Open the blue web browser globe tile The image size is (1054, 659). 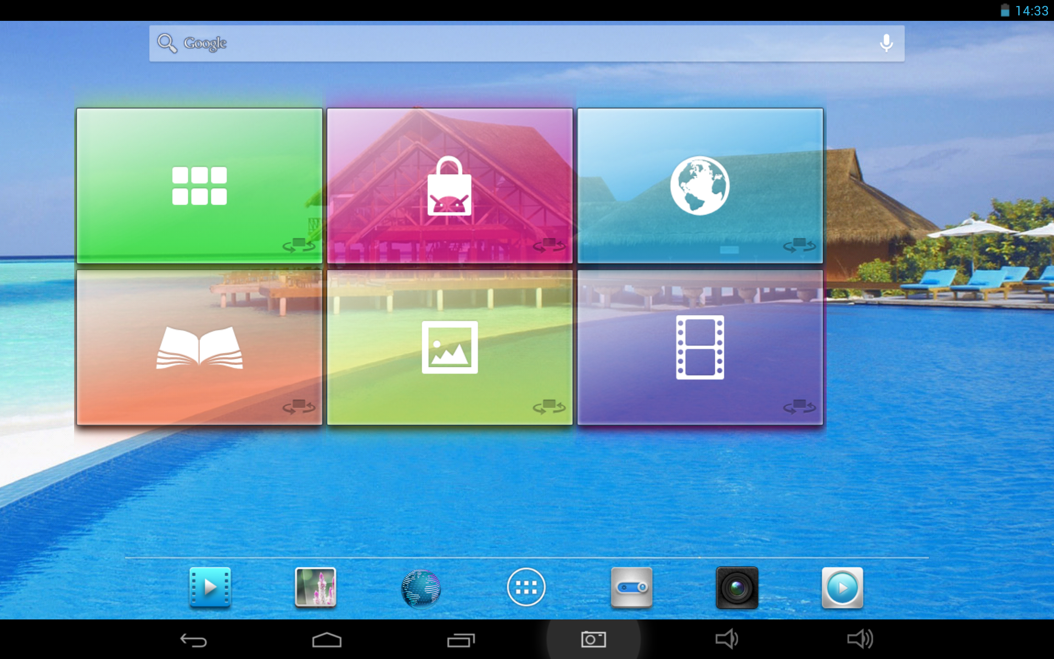[700, 186]
